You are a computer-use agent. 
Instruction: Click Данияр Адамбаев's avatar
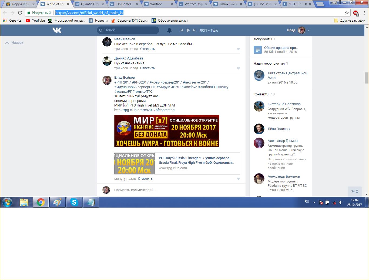pos(107,61)
